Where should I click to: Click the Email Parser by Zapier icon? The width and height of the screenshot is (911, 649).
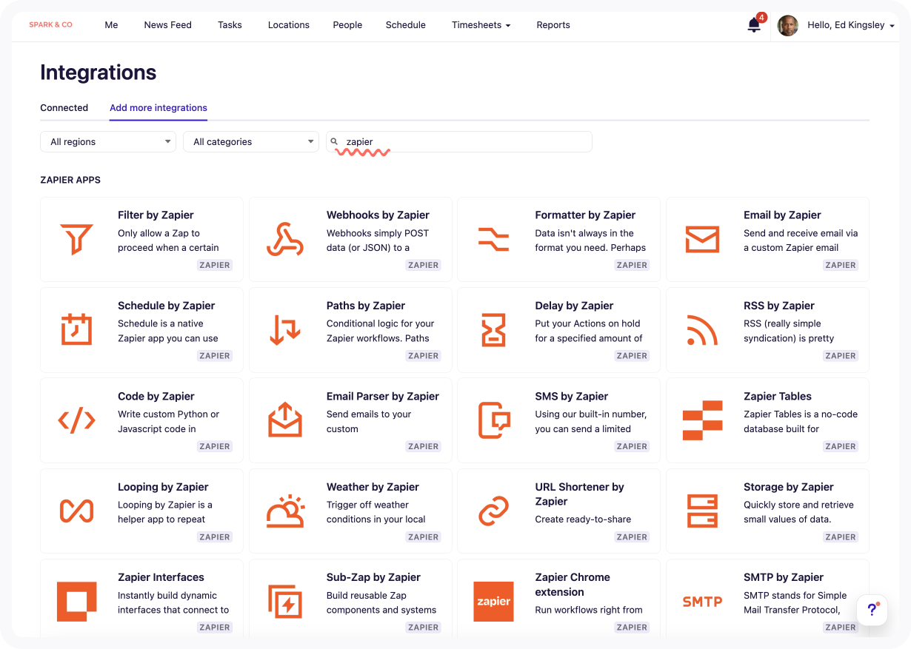[285, 420]
